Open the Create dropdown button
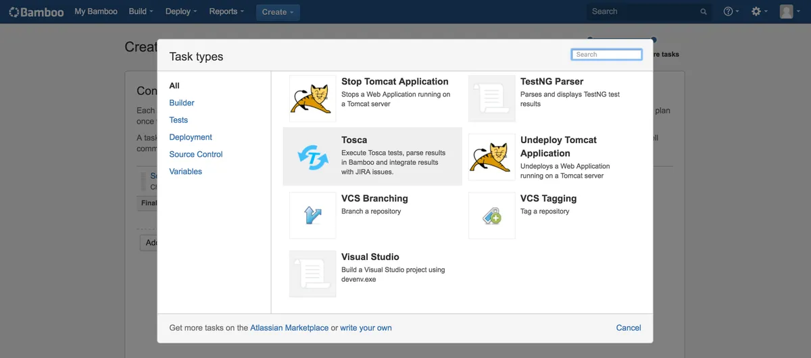811x358 pixels. (278, 11)
